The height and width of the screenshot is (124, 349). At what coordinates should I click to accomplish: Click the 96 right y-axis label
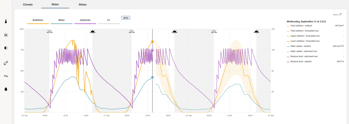273,92
